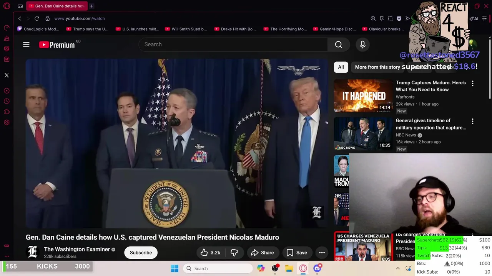Open the Windows Start menu

175,268
